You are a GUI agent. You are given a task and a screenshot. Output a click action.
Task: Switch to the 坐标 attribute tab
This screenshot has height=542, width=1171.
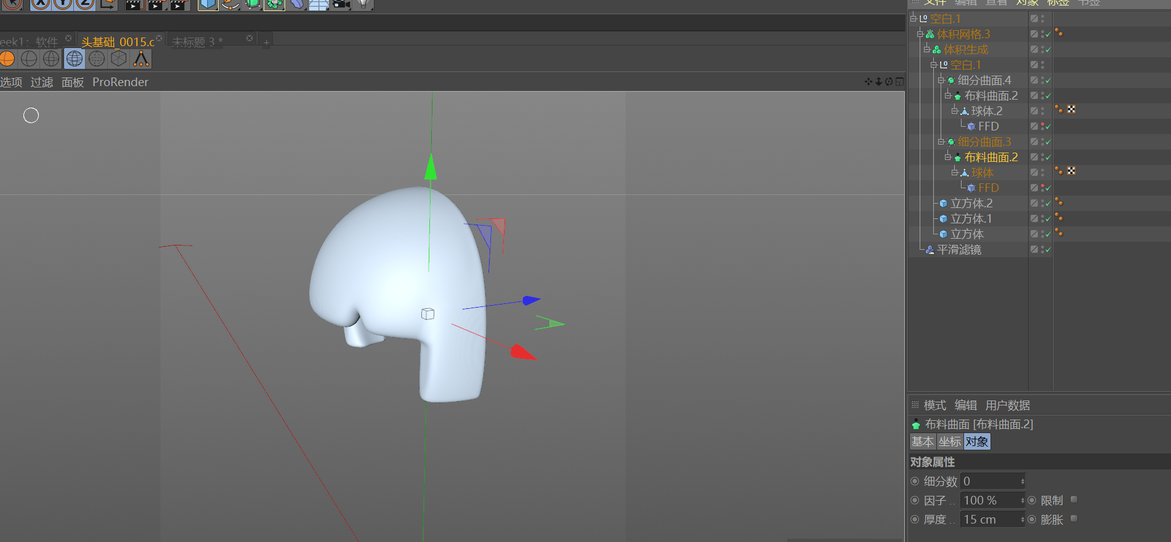coord(950,442)
